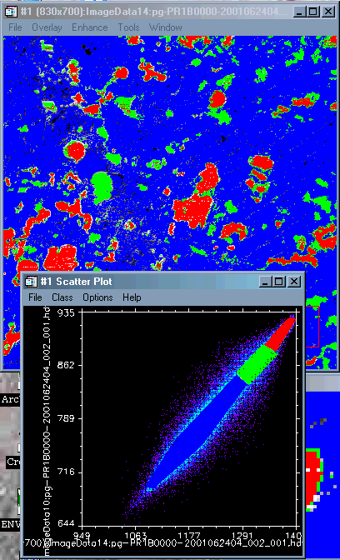Click the Scatter Plot window title icon
This screenshot has width=340, height=560.
32,282
